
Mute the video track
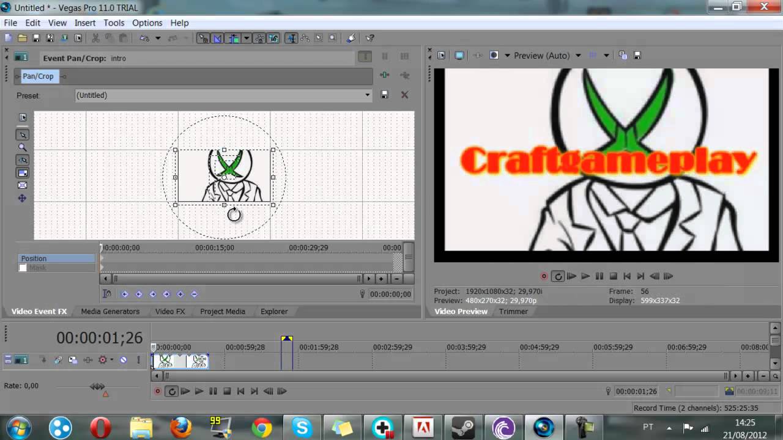[123, 360]
